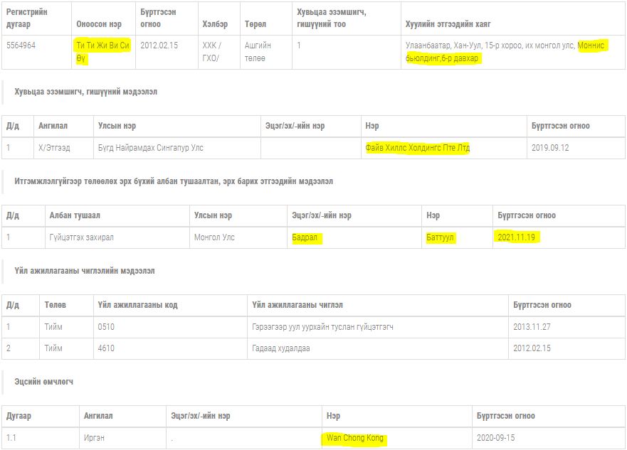
Task: Click the Итгэмжлэлгүйгээр төлөөлөх section heading
Action: [x=174, y=181]
